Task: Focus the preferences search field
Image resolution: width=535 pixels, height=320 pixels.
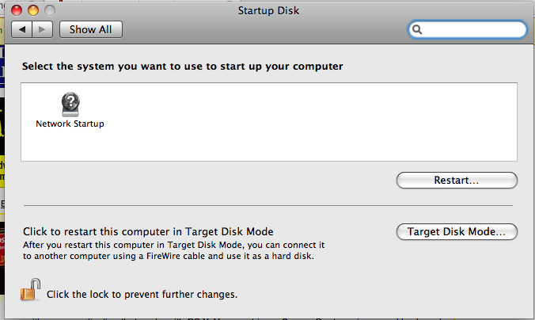Action: coord(468,30)
